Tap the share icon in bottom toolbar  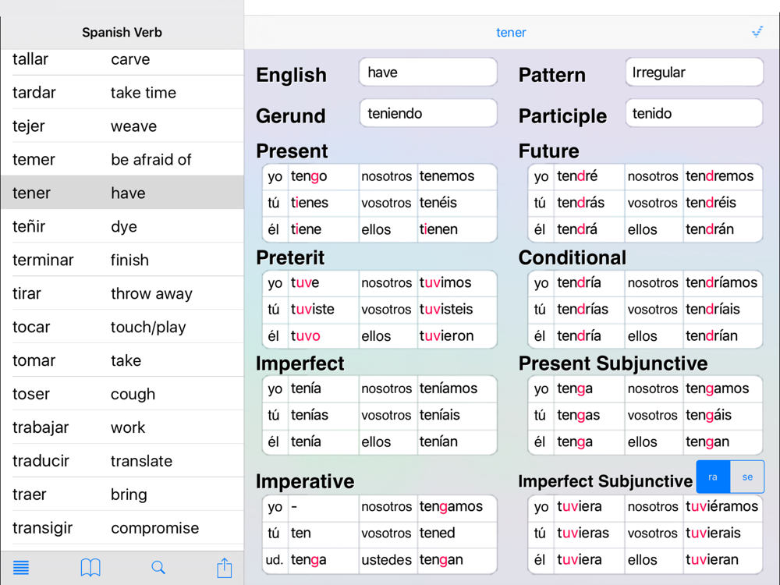tap(225, 568)
